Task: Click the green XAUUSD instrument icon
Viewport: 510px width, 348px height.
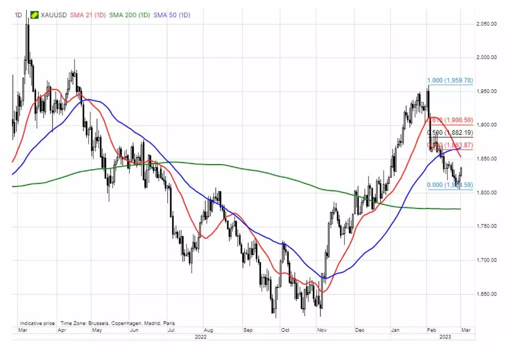Action: pyautogui.click(x=34, y=15)
